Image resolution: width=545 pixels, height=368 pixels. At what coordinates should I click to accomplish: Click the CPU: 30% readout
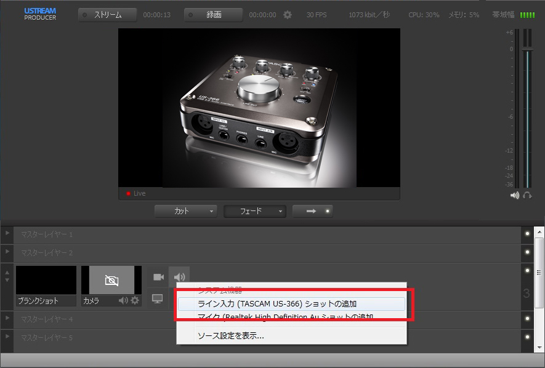pyautogui.click(x=424, y=15)
